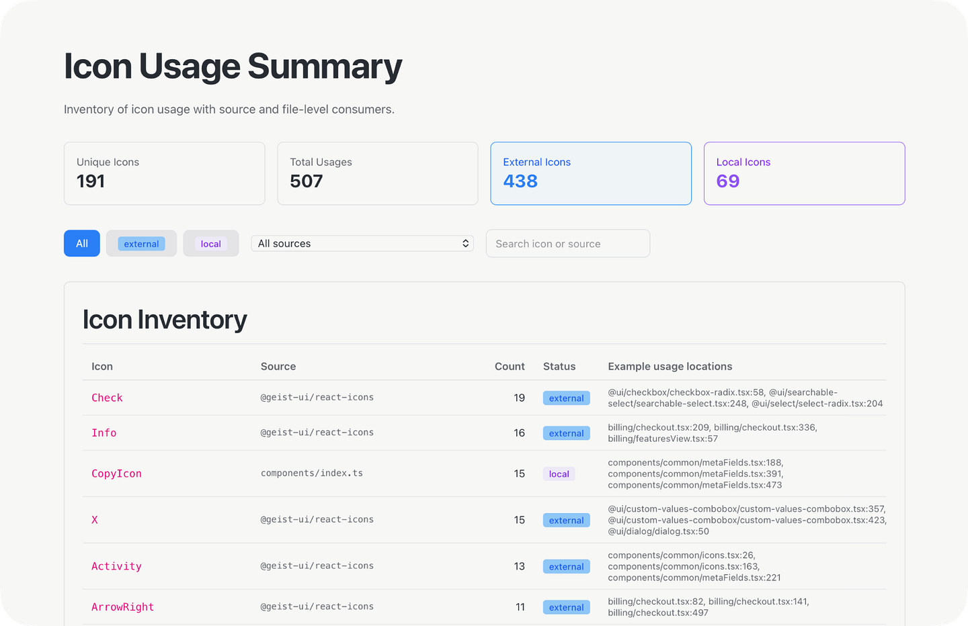968x626 pixels.
Task: Click the Icon Usage Summary page title
Action: [x=233, y=66]
